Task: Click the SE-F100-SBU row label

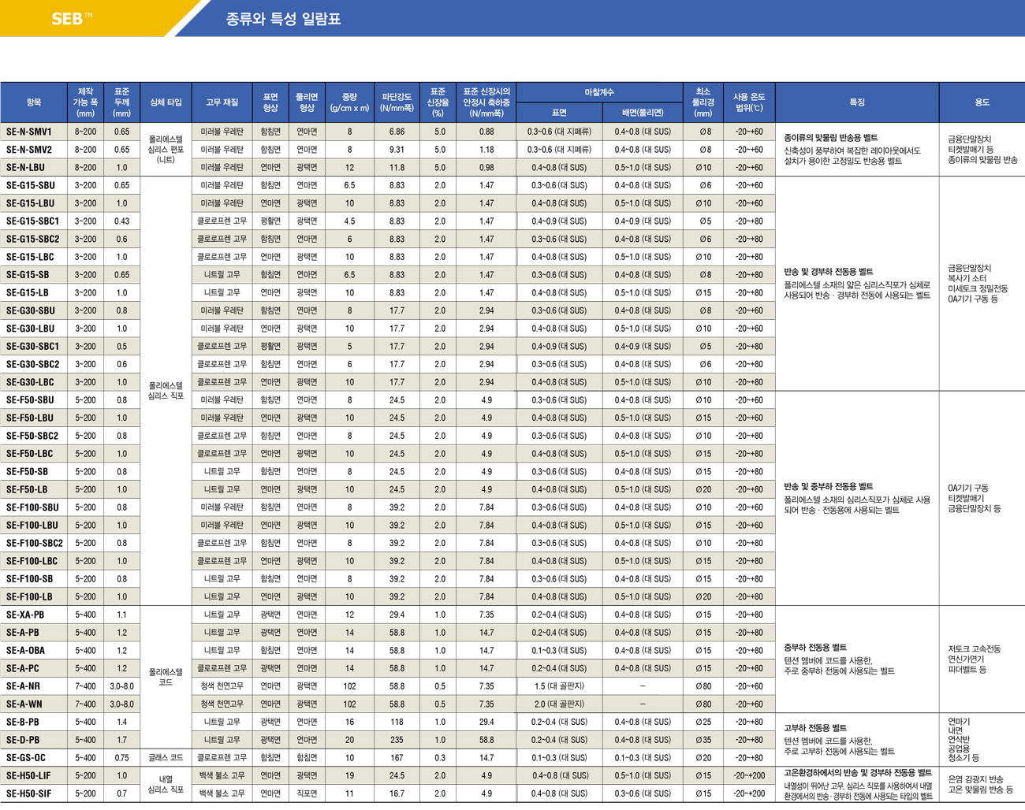Action: click(x=33, y=507)
